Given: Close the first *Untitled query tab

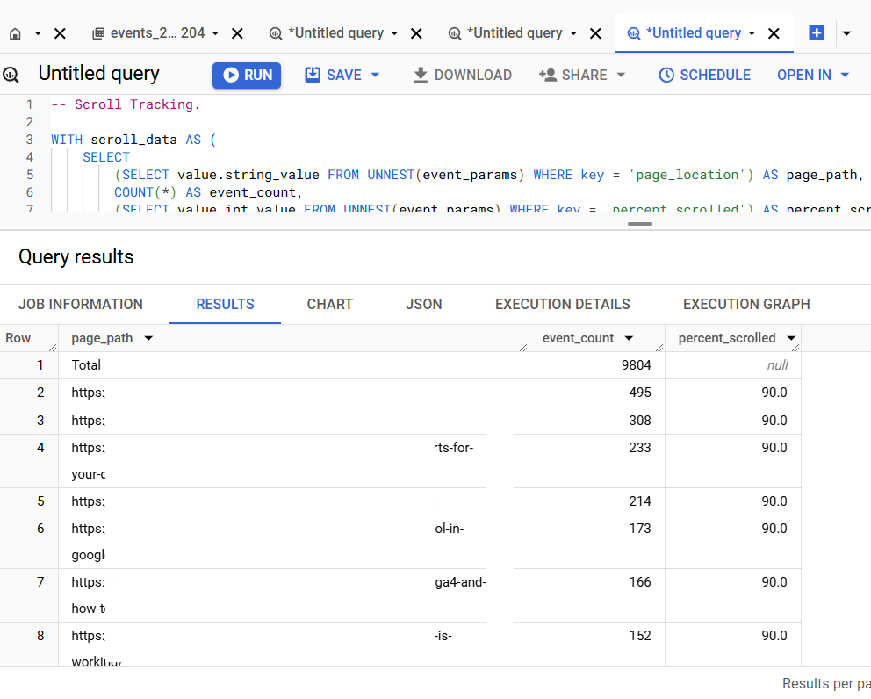Looking at the screenshot, I should point(416,34).
